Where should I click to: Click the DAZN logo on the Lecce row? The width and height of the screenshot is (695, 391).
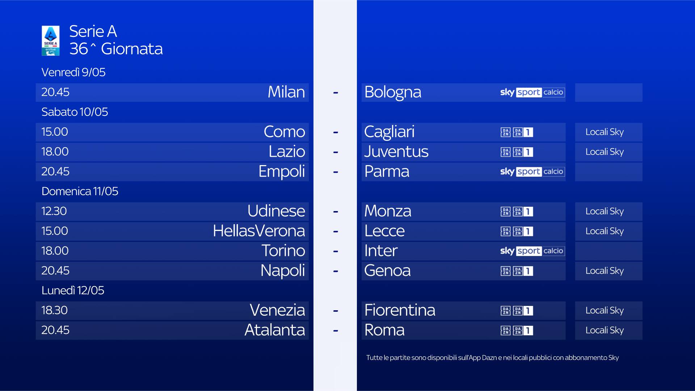tap(505, 231)
